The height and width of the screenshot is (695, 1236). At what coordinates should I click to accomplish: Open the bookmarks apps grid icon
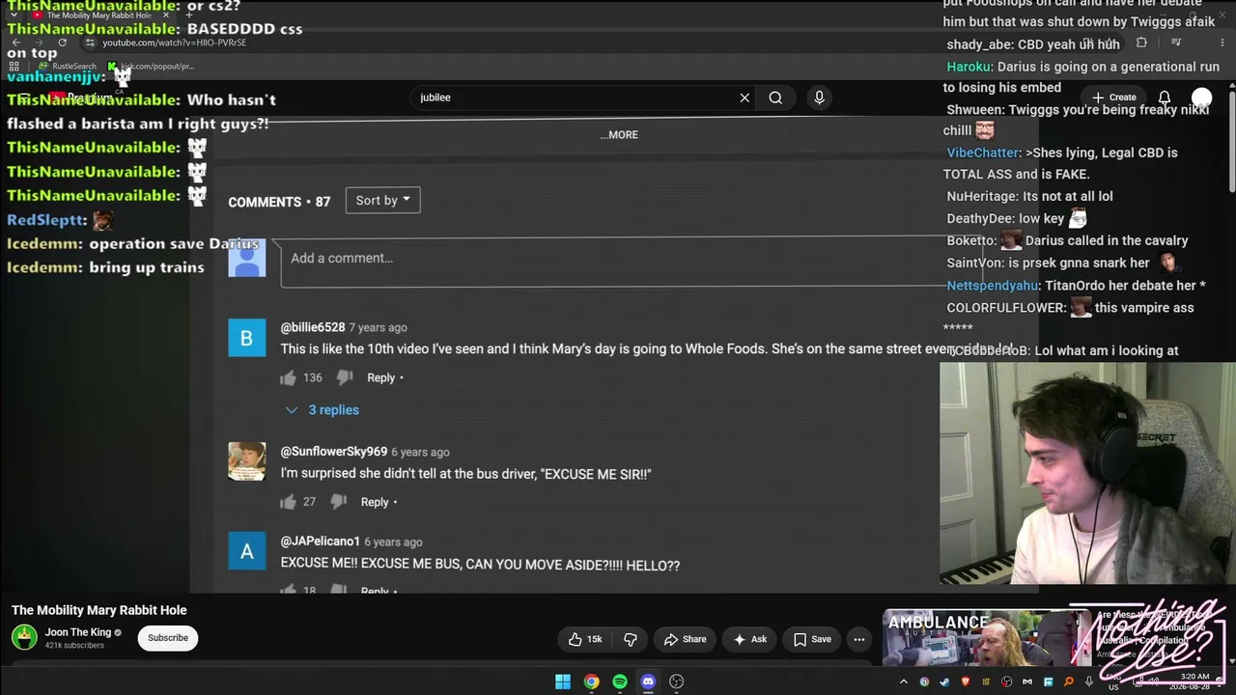[14, 67]
